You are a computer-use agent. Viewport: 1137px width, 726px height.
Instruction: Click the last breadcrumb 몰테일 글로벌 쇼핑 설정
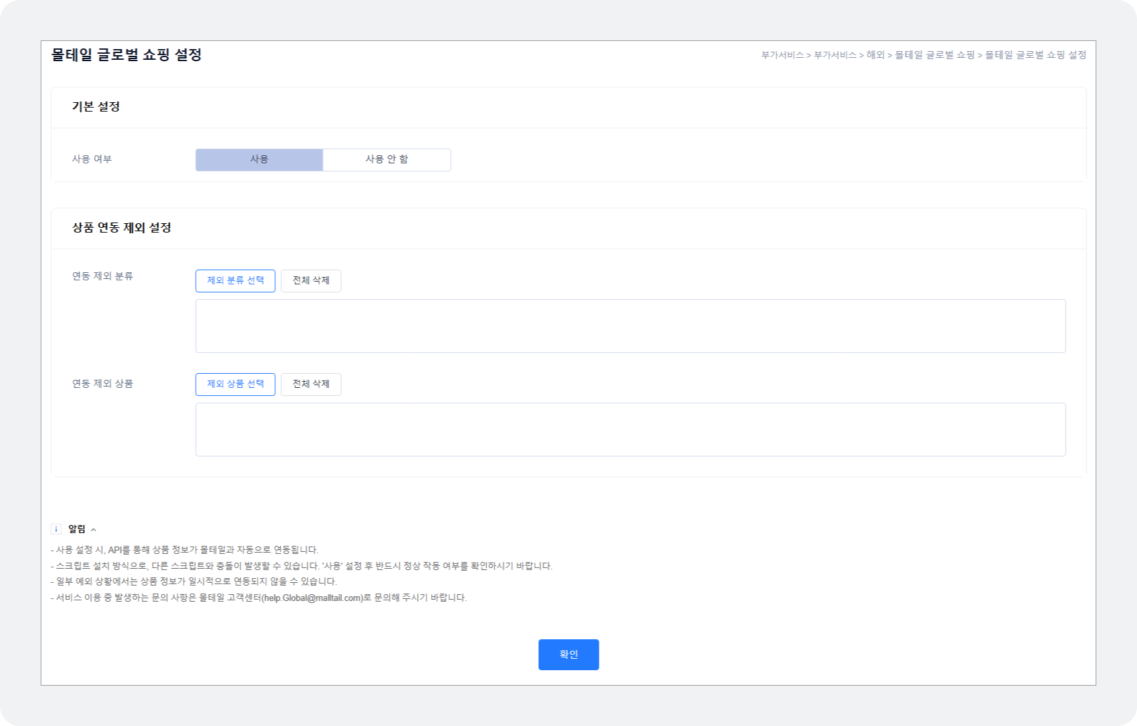(1035, 55)
